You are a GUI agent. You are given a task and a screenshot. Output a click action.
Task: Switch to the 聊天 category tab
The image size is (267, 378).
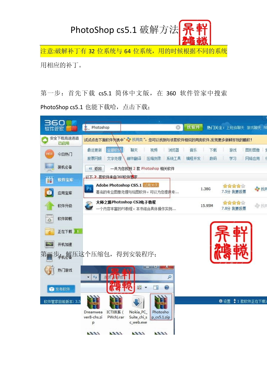pyautogui.click(x=134, y=150)
